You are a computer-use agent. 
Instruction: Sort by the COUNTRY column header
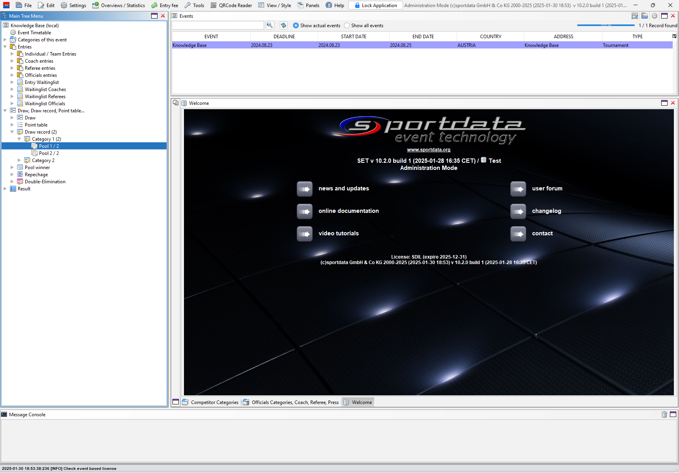pos(491,36)
